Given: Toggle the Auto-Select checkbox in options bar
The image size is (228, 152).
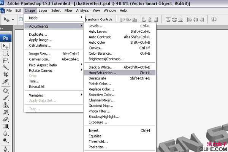Looking at the screenshot, I should coord(21,19).
